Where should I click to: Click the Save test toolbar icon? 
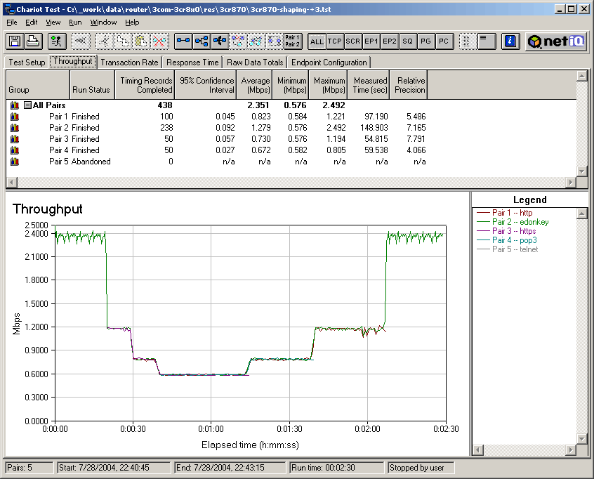point(13,41)
